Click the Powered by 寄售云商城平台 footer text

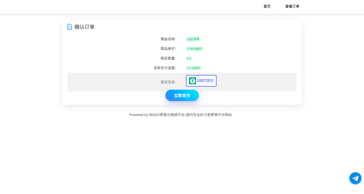pos(180,115)
